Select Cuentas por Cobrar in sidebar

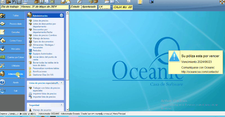click(x=15, y=57)
